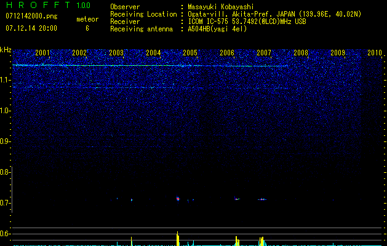Image resolution: width=387 pixels, height=246 pixels.
Task: Click observer name Masayuki Kobayashi
Action: 220,7
